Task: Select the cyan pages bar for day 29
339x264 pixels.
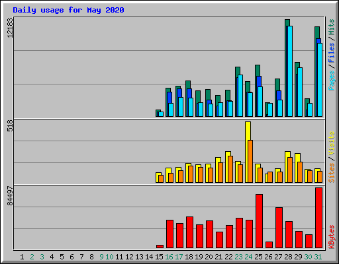Action: tap(300, 92)
